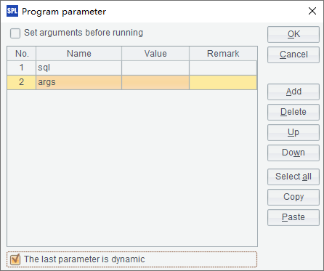Move parameter Down in the list
This screenshot has height=271, width=324.
coord(293,153)
